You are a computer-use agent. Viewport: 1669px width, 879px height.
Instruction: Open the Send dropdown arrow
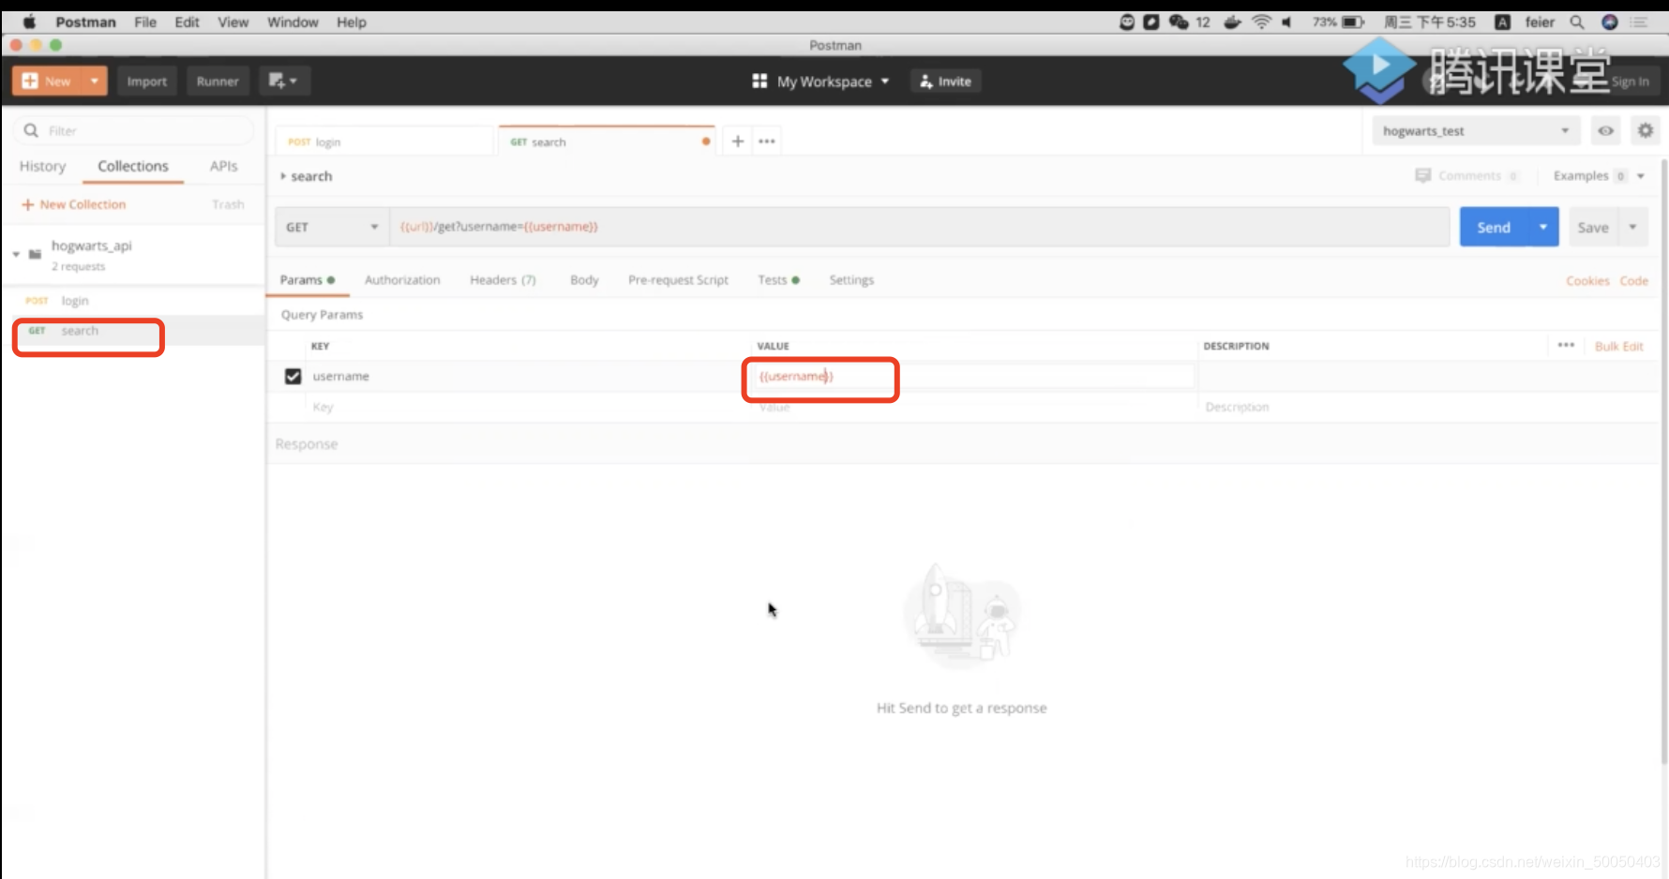[1543, 228]
